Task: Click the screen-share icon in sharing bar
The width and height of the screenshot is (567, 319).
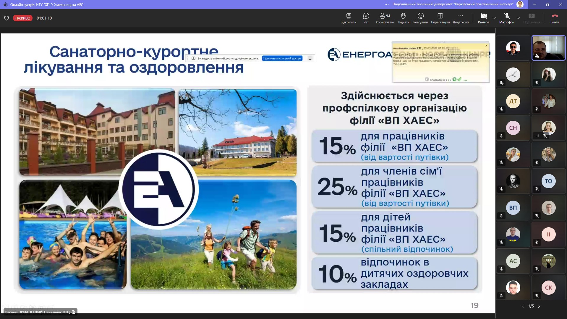Action: [194, 58]
